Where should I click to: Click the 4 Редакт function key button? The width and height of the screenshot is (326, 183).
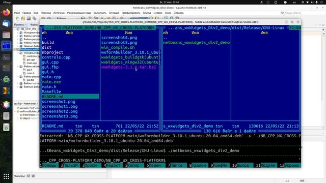[x=113, y=165]
